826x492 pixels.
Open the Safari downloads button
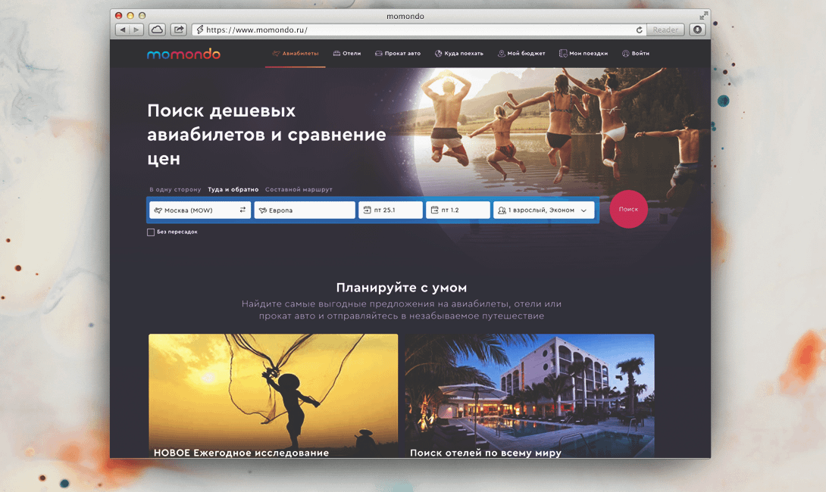click(697, 30)
